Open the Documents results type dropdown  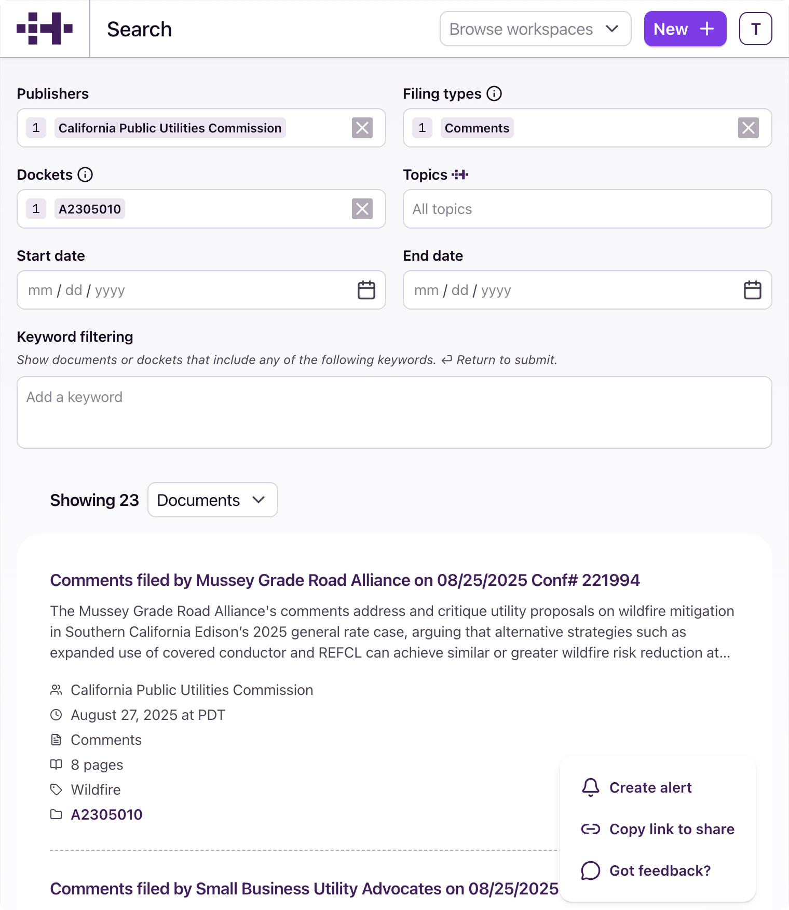point(212,500)
